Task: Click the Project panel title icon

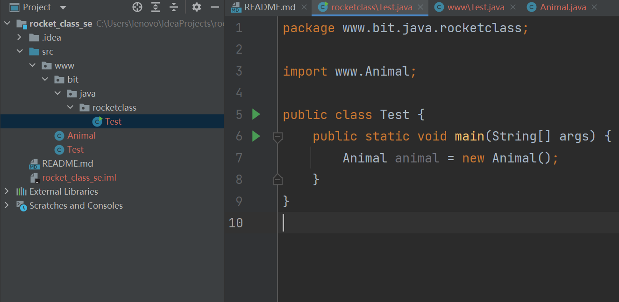Action: pyautogui.click(x=14, y=7)
